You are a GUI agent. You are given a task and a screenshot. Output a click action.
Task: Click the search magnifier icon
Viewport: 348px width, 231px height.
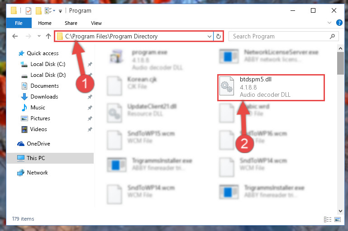tap(332, 36)
